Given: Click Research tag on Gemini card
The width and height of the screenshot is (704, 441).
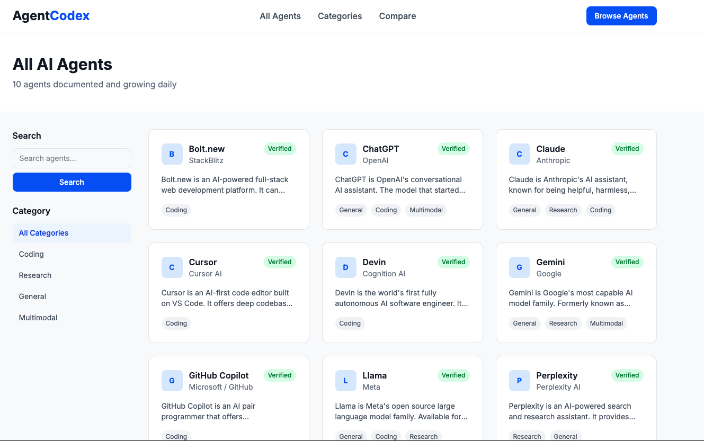Looking at the screenshot, I should [x=563, y=323].
